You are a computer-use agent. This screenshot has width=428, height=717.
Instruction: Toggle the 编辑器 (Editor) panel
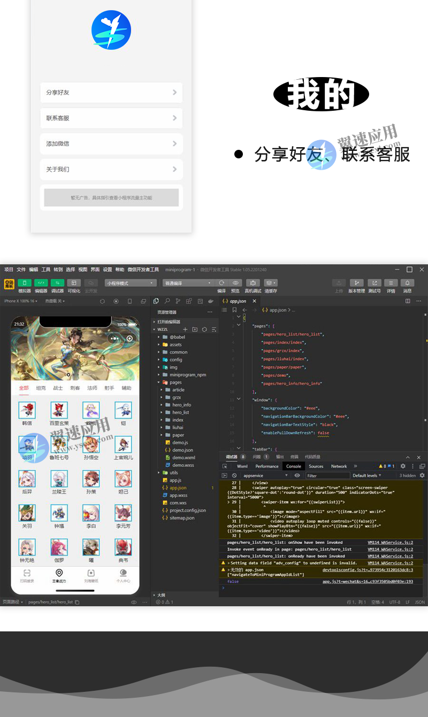coord(41,284)
